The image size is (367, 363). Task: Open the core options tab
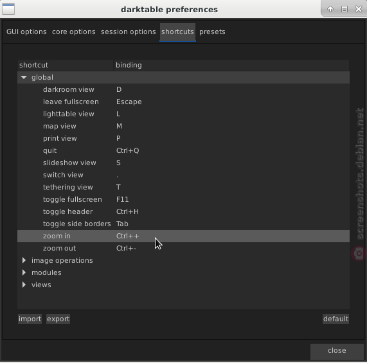pyautogui.click(x=74, y=32)
